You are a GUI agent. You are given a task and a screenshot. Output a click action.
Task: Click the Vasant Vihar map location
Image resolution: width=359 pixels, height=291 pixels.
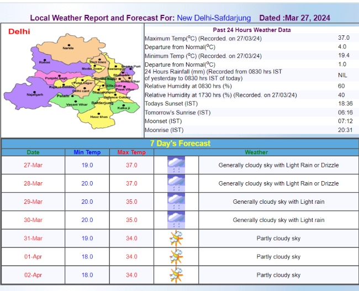coord(76,103)
